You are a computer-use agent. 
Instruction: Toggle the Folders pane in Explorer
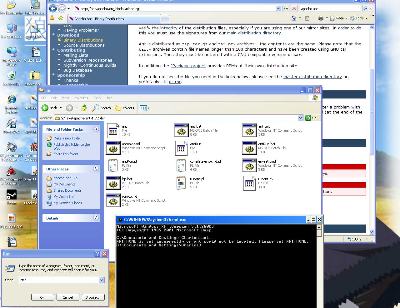(x=124, y=108)
